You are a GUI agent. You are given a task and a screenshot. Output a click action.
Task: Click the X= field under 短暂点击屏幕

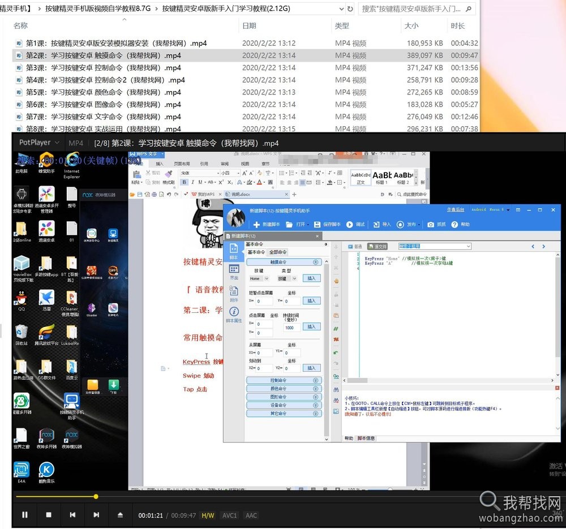[264, 301]
